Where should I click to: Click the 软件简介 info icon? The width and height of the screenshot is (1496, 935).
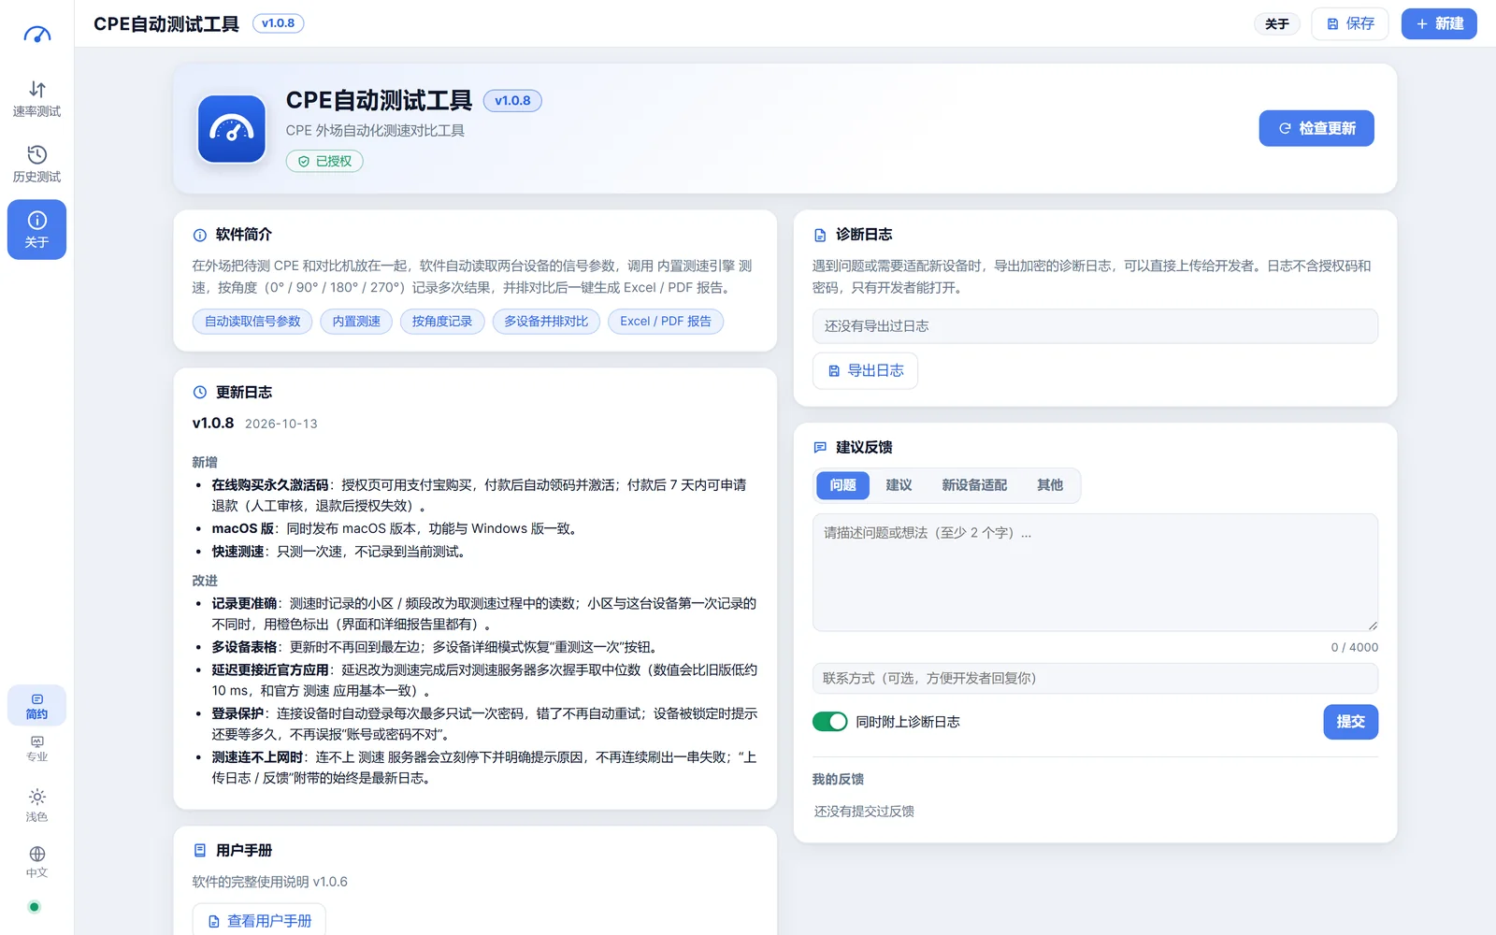pyautogui.click(x=199, y=235)
